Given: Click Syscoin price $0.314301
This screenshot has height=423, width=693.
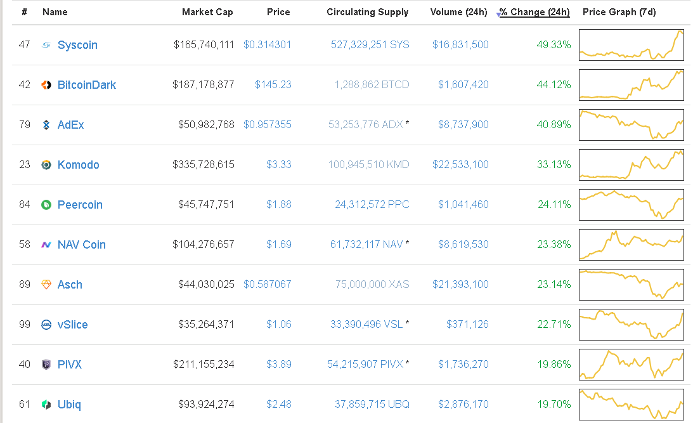Looking at the screenshot, I should click(x=268, y=44).
